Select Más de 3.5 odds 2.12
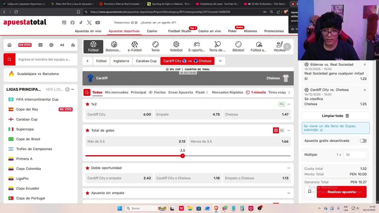Image resolution: width=379 pixels, height=213 pixels. click(x=136, y=141)
